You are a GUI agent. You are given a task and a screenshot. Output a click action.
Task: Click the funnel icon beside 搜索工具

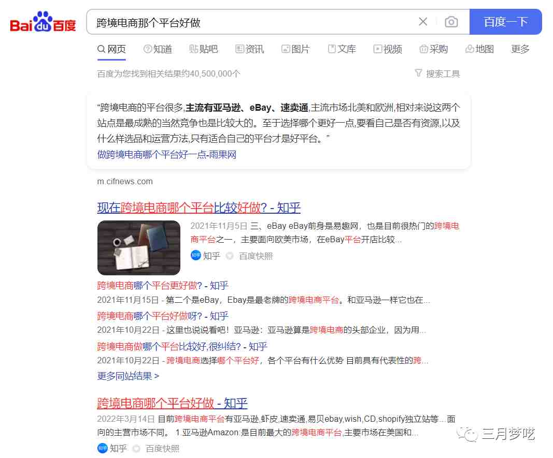tap(418, 73)
